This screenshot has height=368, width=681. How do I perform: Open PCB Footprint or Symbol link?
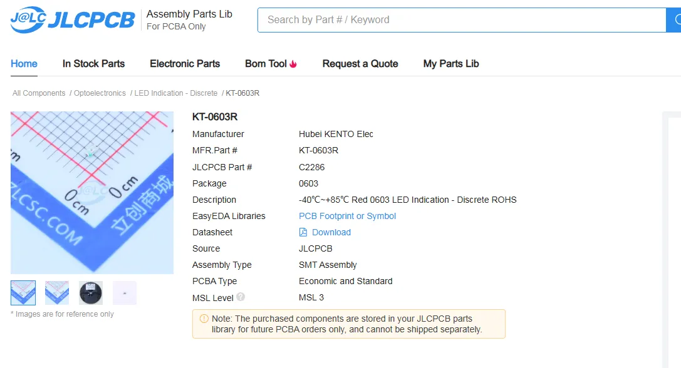(347, 216)
